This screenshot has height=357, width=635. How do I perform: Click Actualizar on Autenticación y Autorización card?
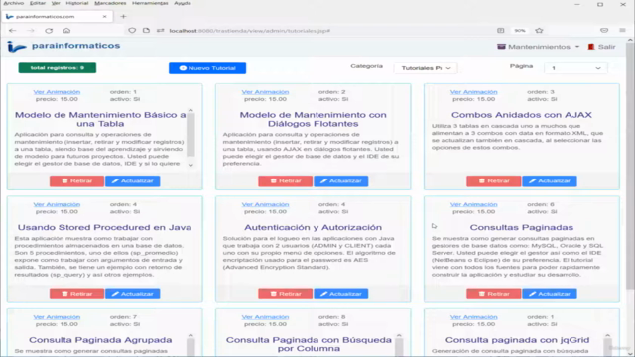coord(341,294)
